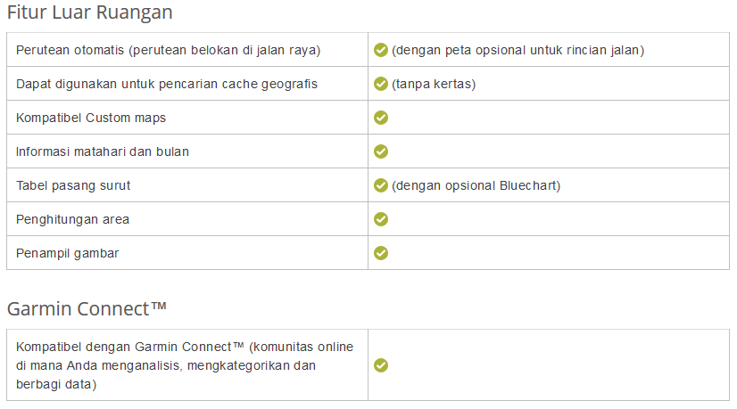This screenshot has height=409, width=737.
Task: Click the dengan opsional Bluechart note text
Action: [x=476, y=185]
